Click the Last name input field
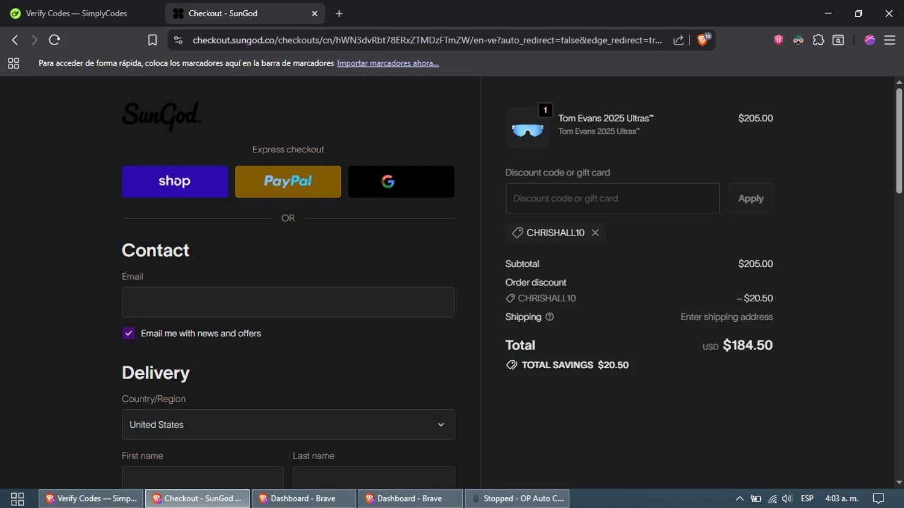The height and width of the screenshot is (508, 904). tap(374, 477)
